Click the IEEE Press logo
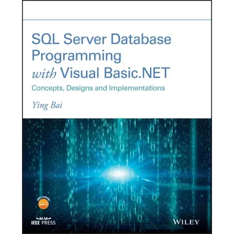The image size is (234, 234). (44, 221)
